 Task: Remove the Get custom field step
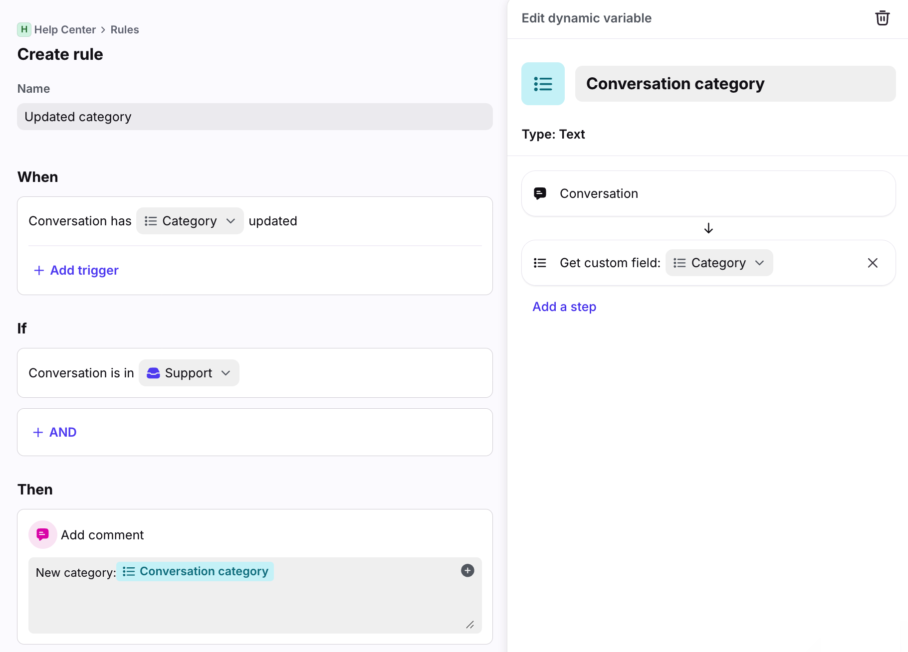872,263
